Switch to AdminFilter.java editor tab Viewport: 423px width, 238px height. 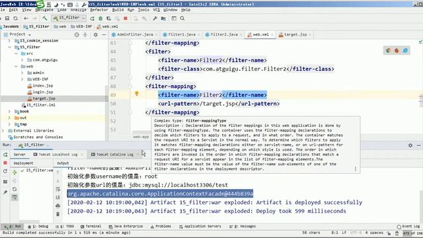(x=132, y=34)
